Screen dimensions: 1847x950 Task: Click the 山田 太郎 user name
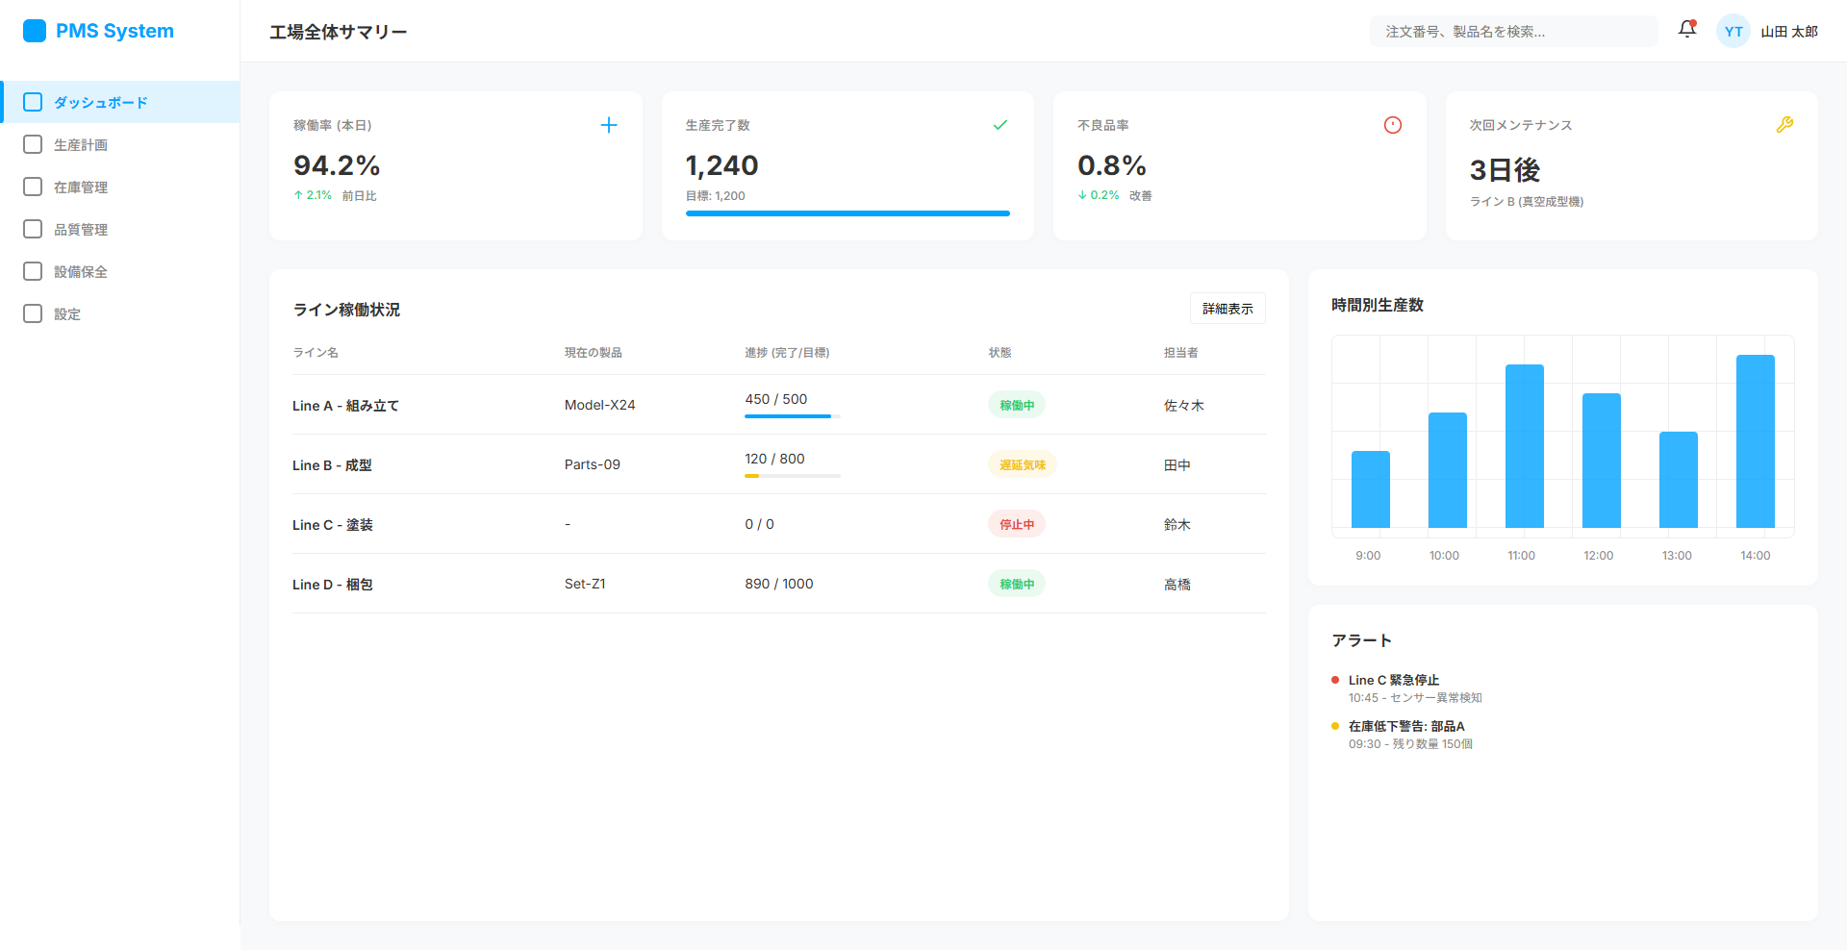[1788, 32]
